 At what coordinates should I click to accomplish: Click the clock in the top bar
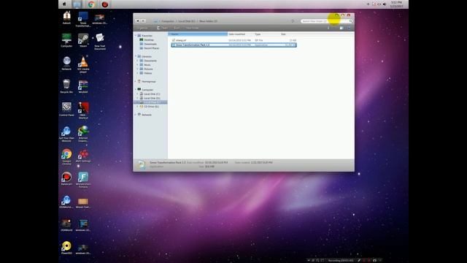tap(396, 4)
